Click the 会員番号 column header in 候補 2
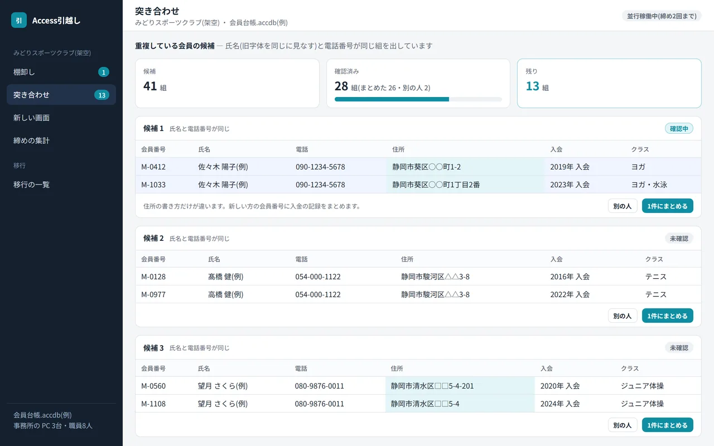This screenshot has height=446, width=714. tap(153, 259)
